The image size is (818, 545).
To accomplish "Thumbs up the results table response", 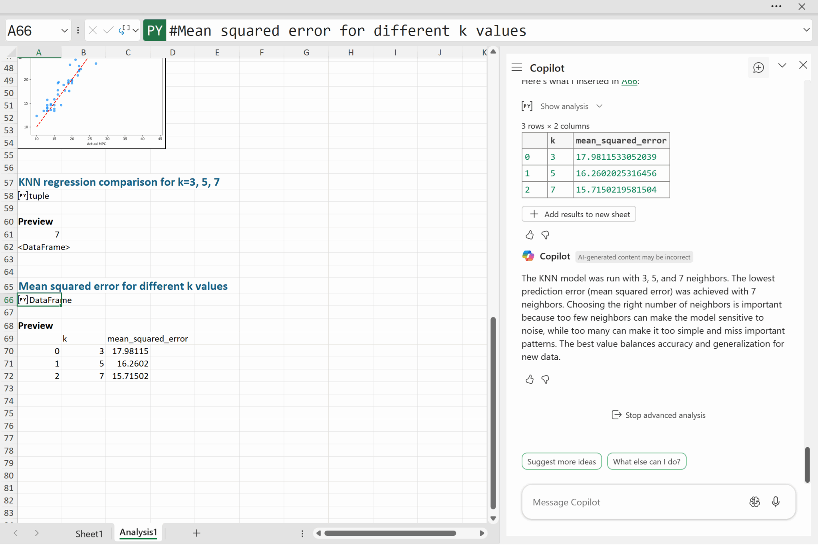I will click(x=529, y=235).
